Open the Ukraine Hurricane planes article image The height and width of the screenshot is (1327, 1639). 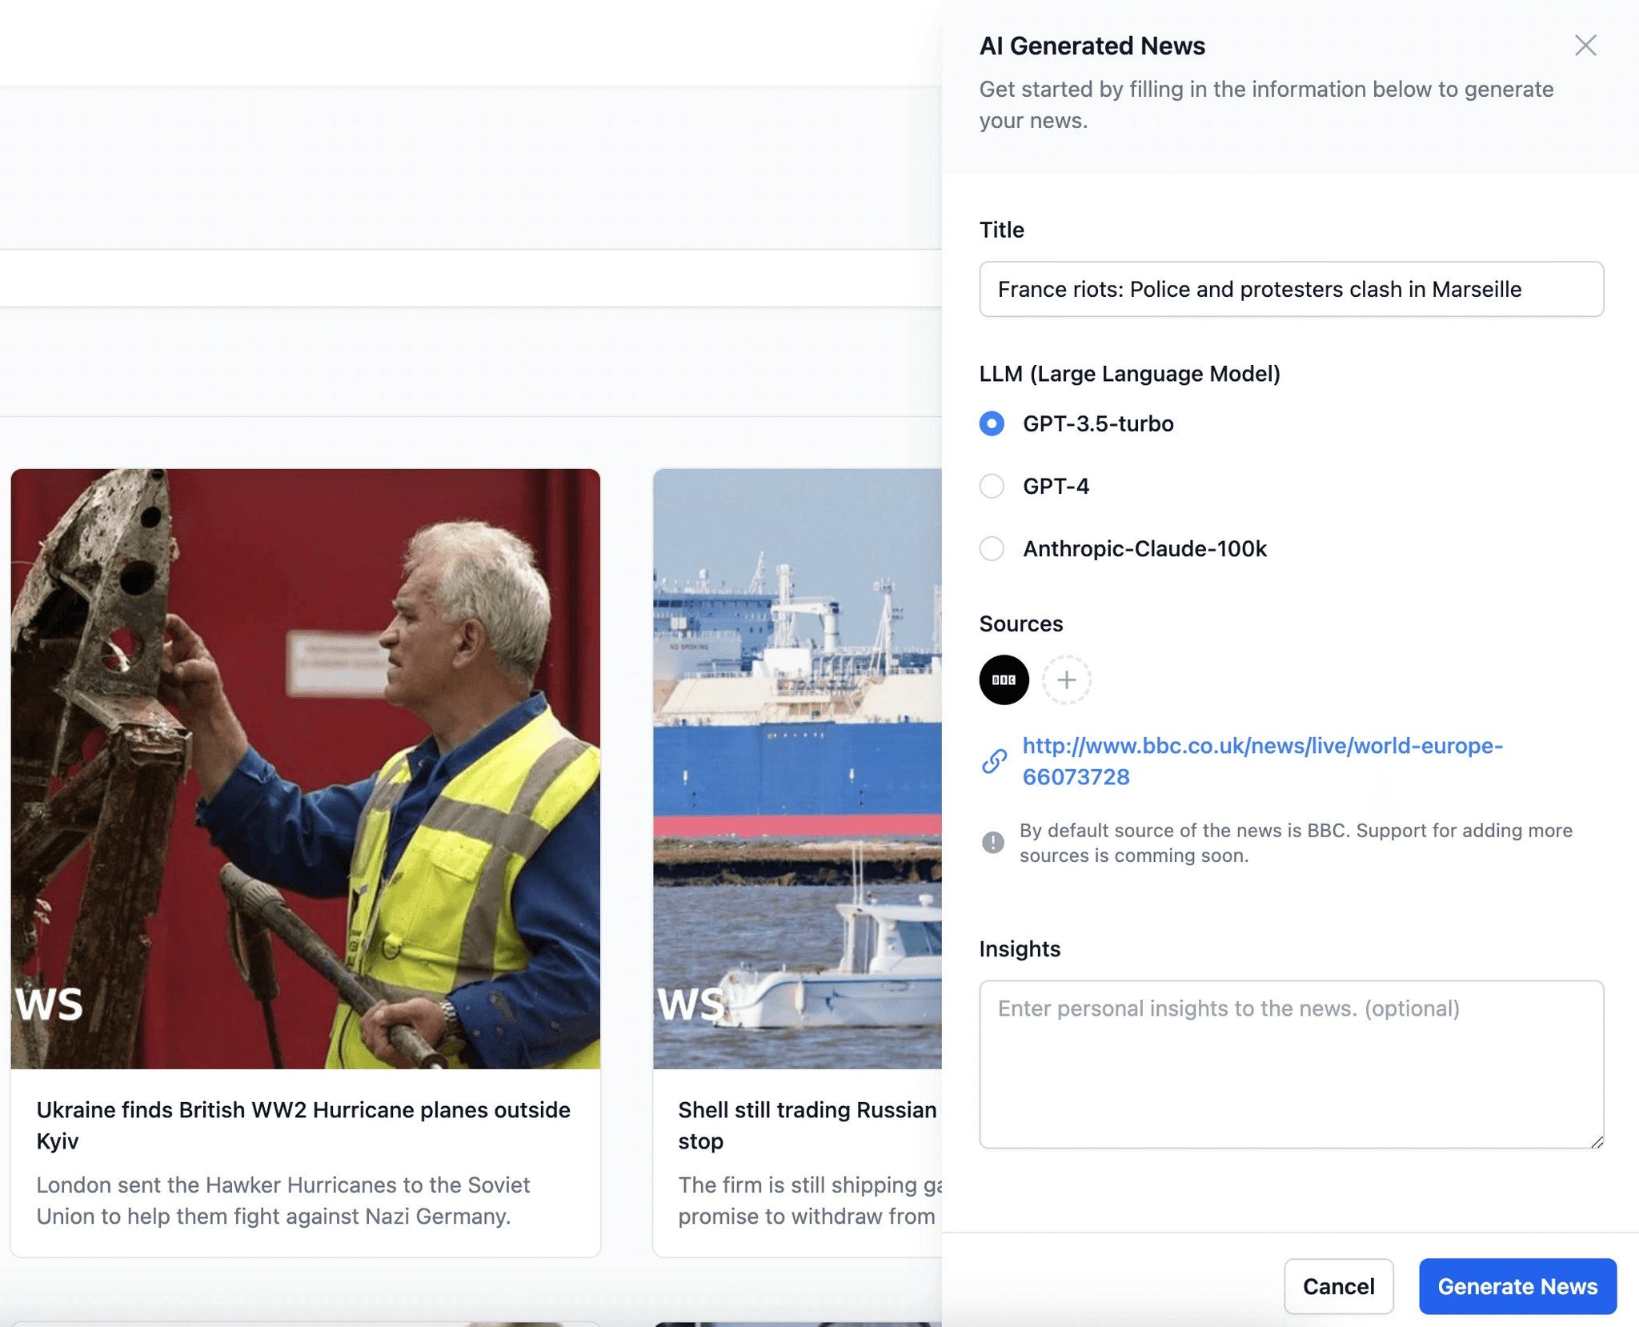point(305,768)
